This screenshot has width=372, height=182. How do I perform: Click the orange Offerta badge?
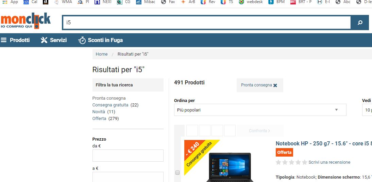[x=284, y=153]
